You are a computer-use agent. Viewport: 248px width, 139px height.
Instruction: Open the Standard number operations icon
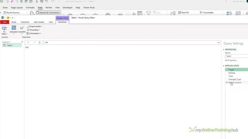14,29
